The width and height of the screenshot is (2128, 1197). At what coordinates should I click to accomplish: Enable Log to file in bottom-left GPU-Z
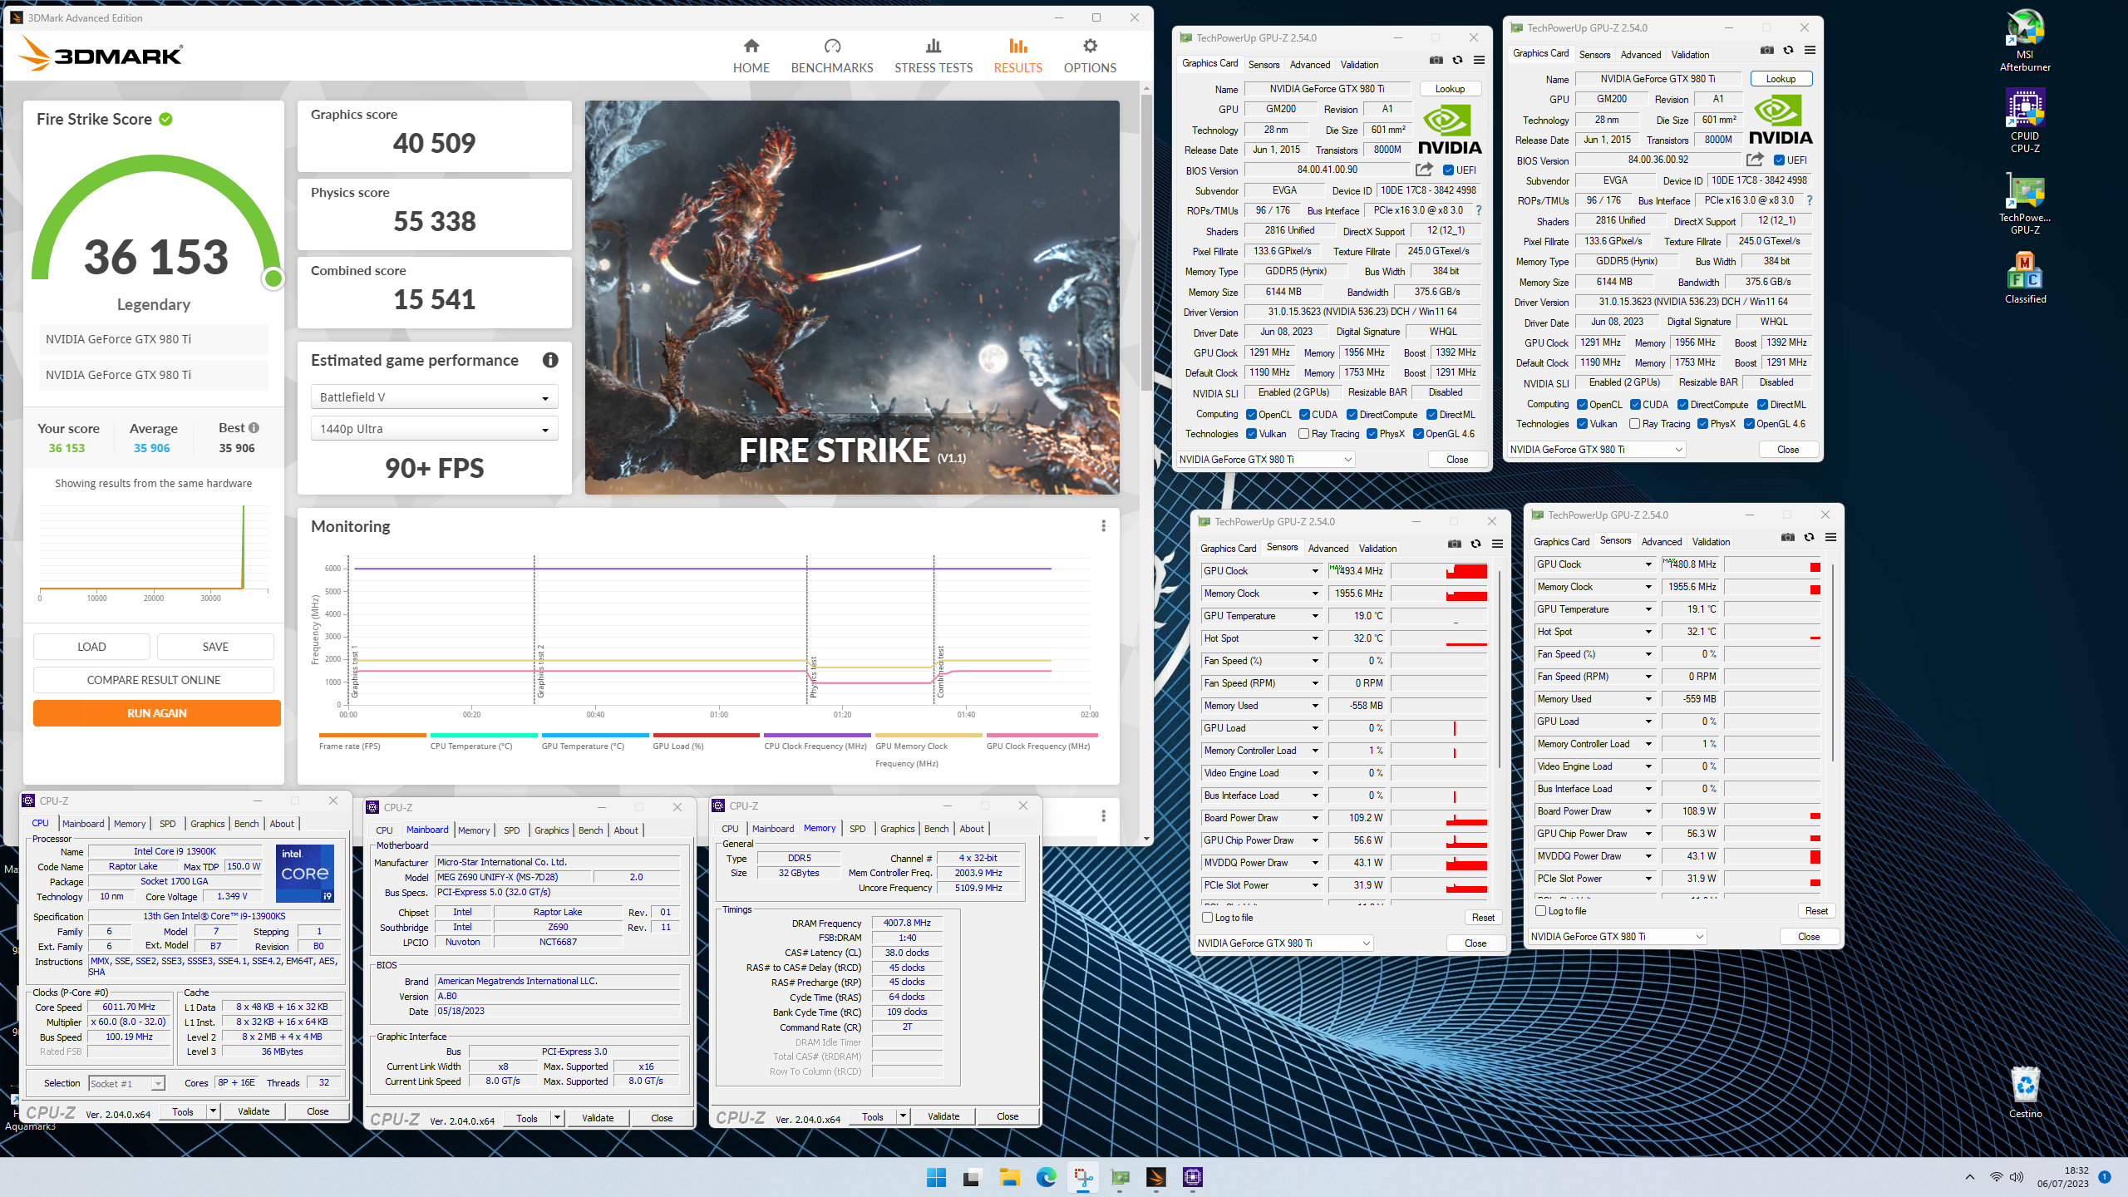pos(1207,918)
